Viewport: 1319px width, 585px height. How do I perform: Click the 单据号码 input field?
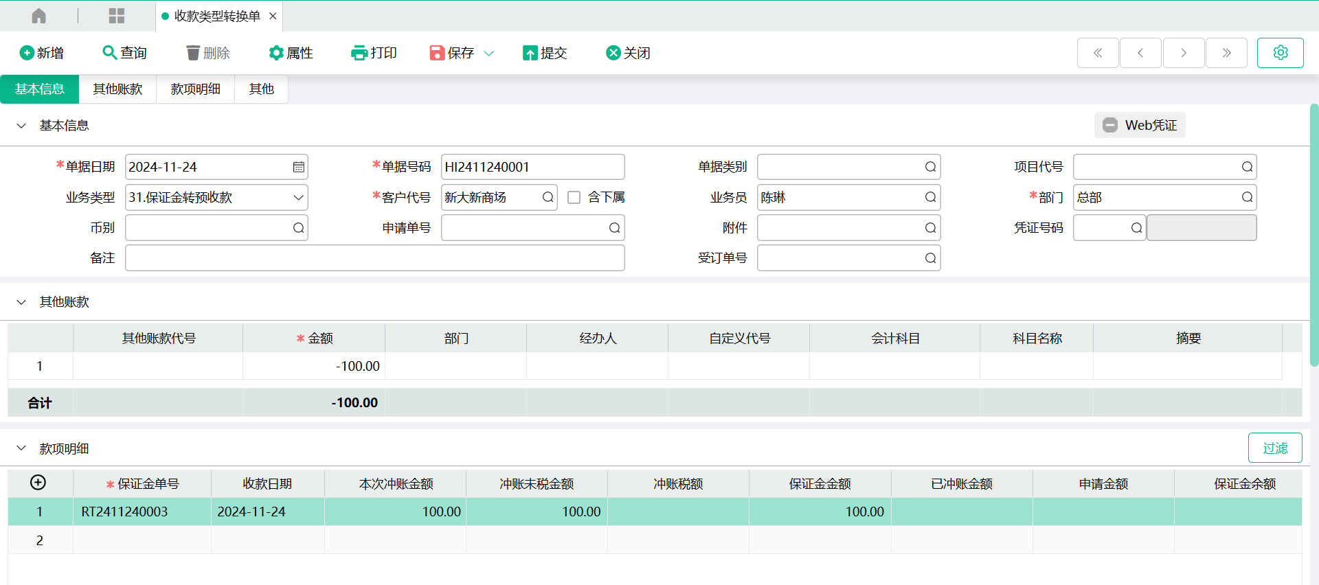pyautogui.click(x=532, y=167)
